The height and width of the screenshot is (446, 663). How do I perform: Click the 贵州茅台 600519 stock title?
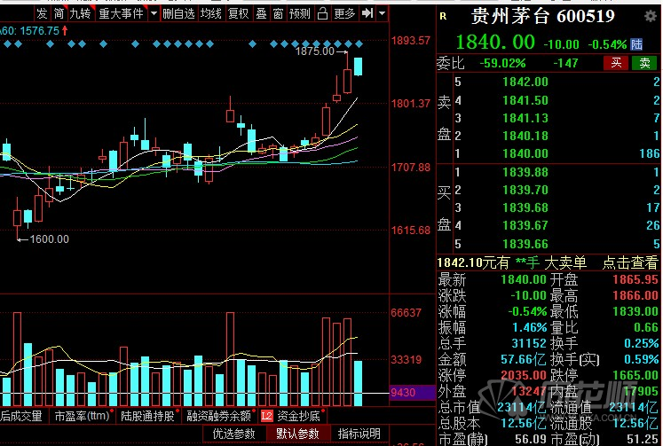click(x=543, y=17)
